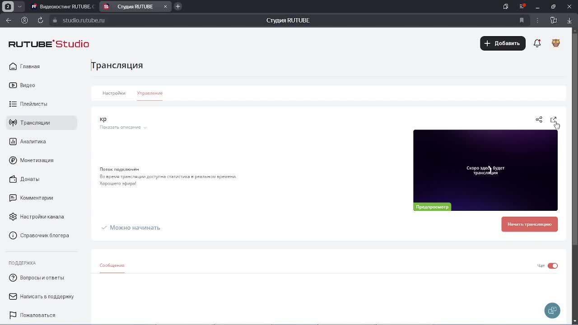Open the Сообщения tab

pyautogui.click(x=112, y=265)
